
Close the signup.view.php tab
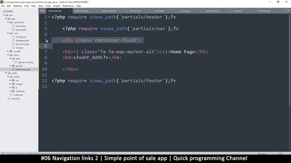228,11
